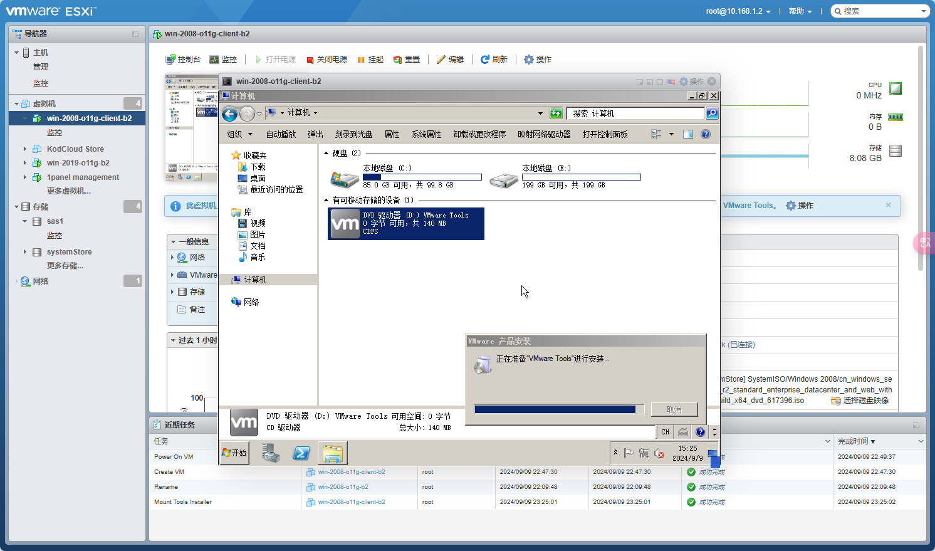Open the 组织 organize menu
The height and width of the screenshot is (551, 935).
pos(240,134)
